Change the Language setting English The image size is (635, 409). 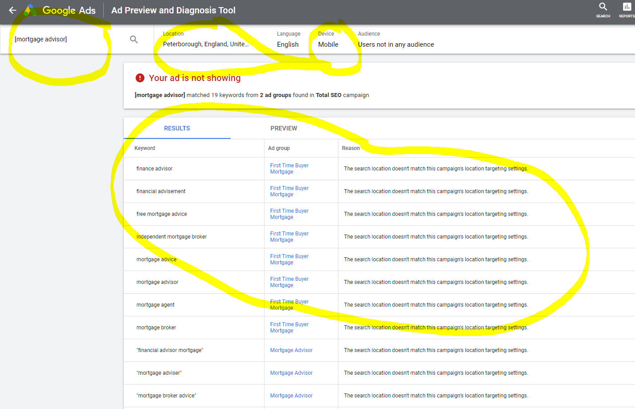click(x=288, y=40)
